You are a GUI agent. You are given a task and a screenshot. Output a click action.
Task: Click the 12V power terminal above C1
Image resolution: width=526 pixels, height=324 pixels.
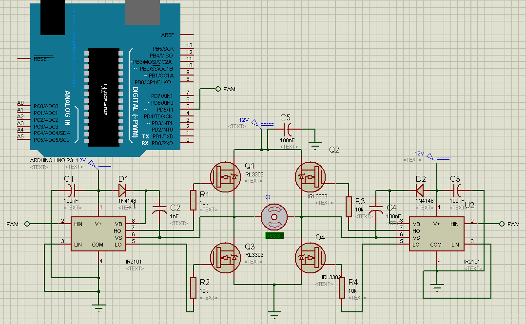click(x=94, y=165)
